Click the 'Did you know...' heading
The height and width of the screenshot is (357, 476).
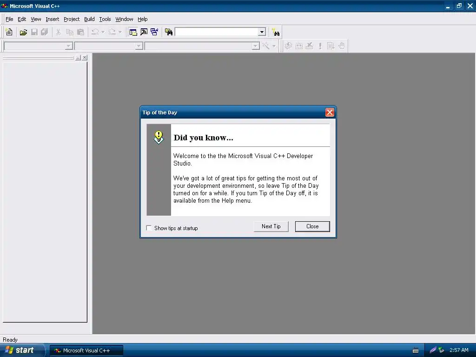point(204,138)
